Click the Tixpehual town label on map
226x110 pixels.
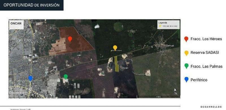169,46
